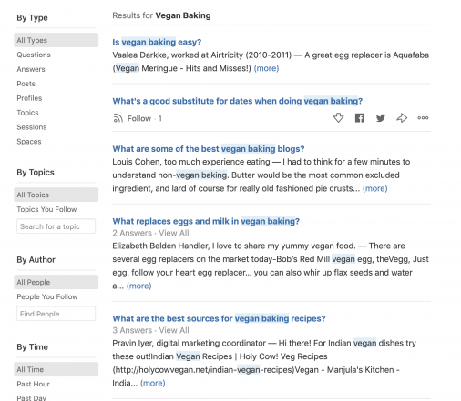Image resolution: width=461 pixels, height=401 pixels.
Task: Select Spaces in By Type filter
Action: click(x=29, y=142)
